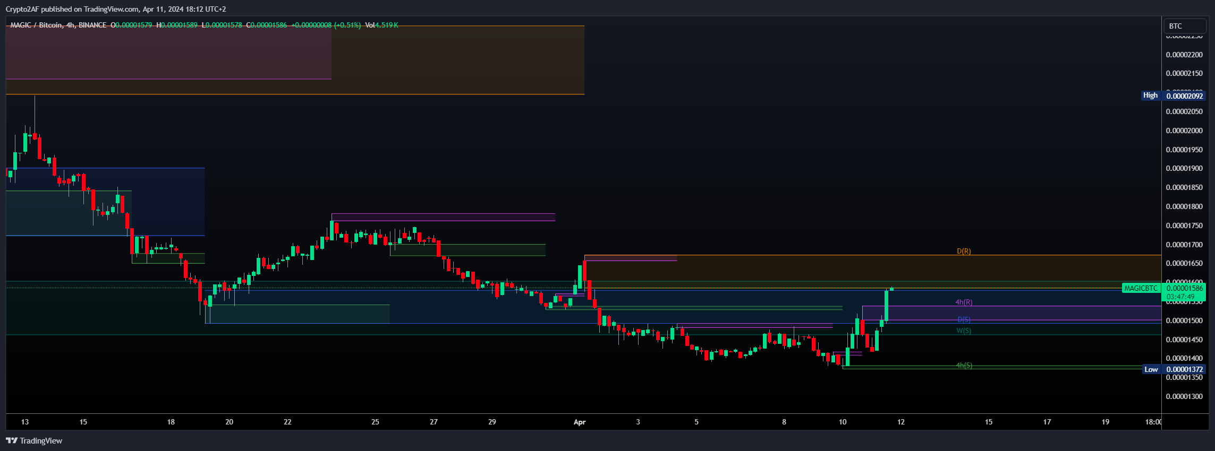The width and height of the screenshot is (1215, 451).
Task: Click price axis label 0.00001300
Action: click(1184, 396)
